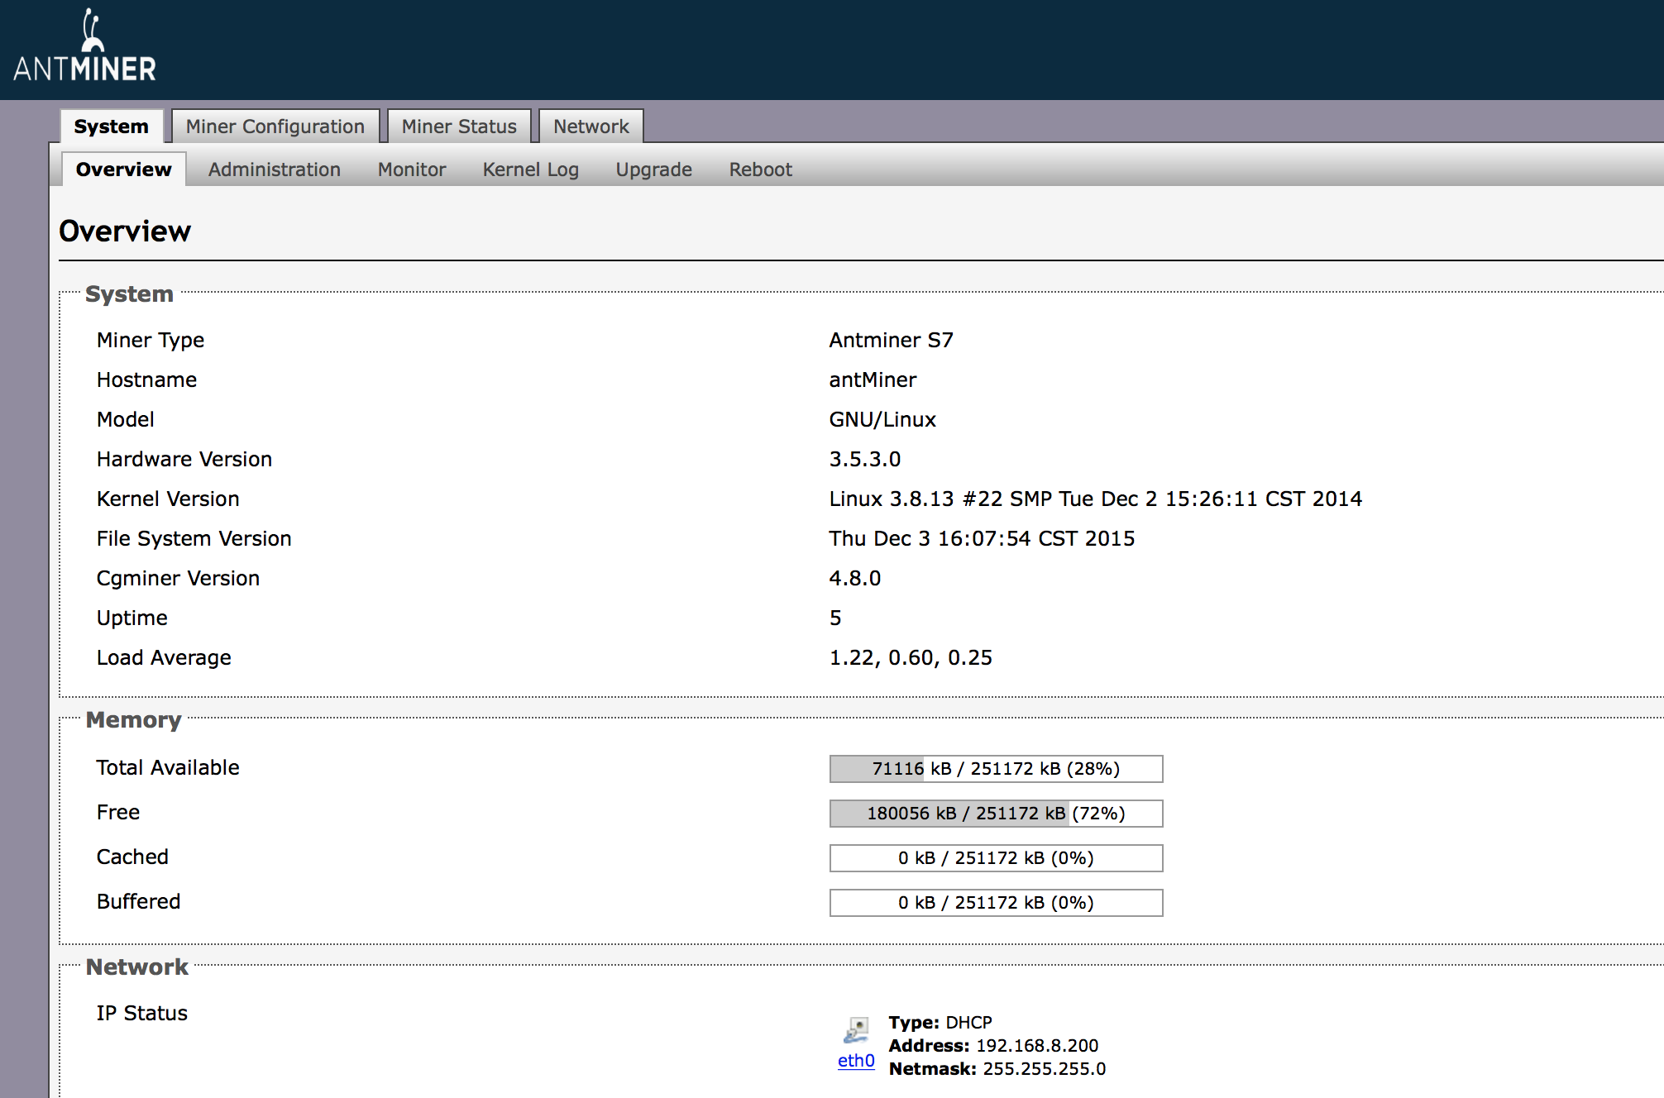Screen dimensions: 1664x1098
Task: Click the Free memory progress bar
Action: [x=997, y=814]
